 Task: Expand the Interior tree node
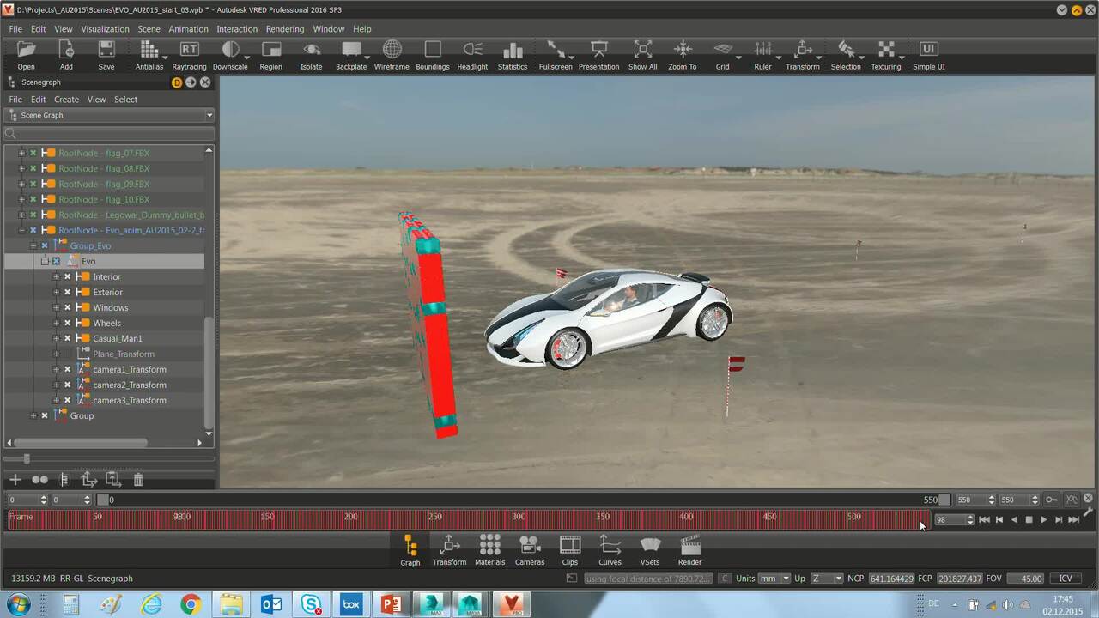point(57,276)
